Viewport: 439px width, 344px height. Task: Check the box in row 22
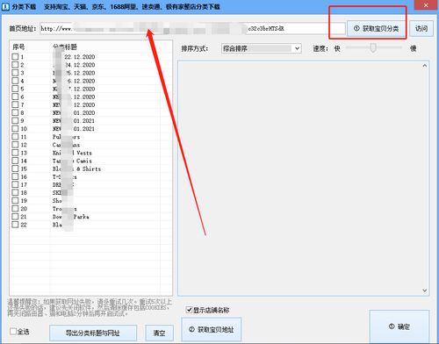(x=15, y=225)
